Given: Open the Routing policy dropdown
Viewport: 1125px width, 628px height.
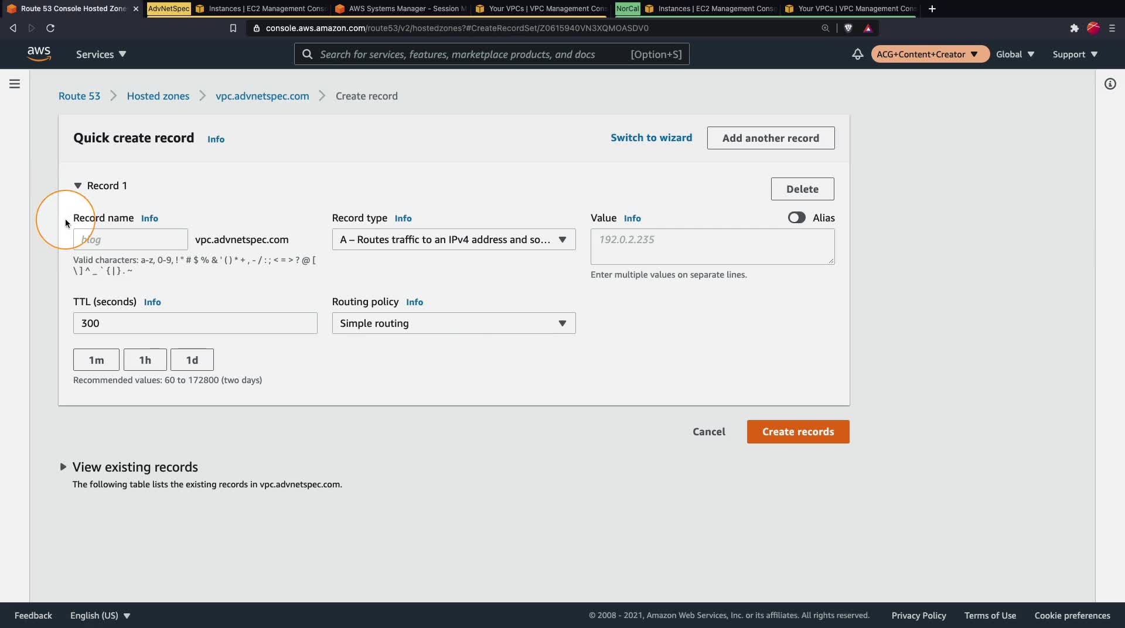Looking at the screenshot, I should point(454,323).
